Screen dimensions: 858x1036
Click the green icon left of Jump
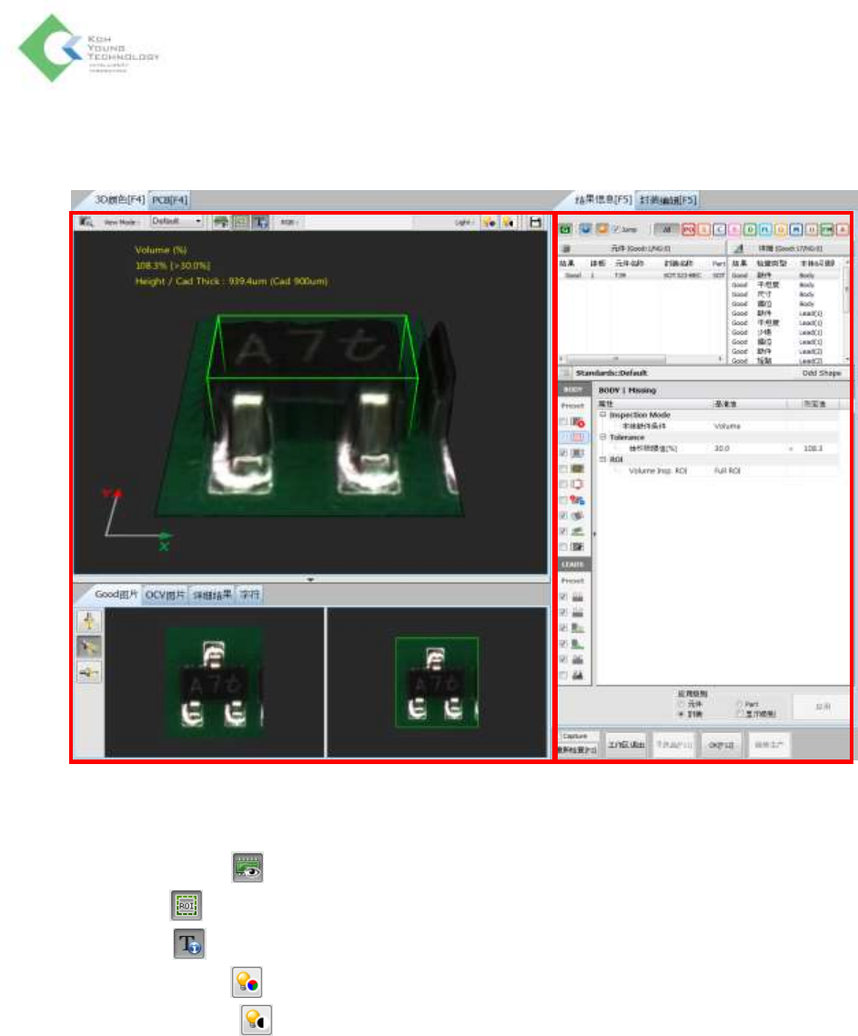566,229
